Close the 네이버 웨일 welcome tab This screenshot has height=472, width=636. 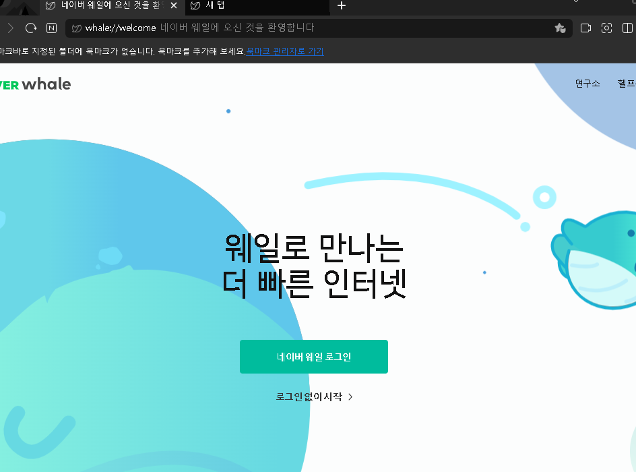pos(174,5)
